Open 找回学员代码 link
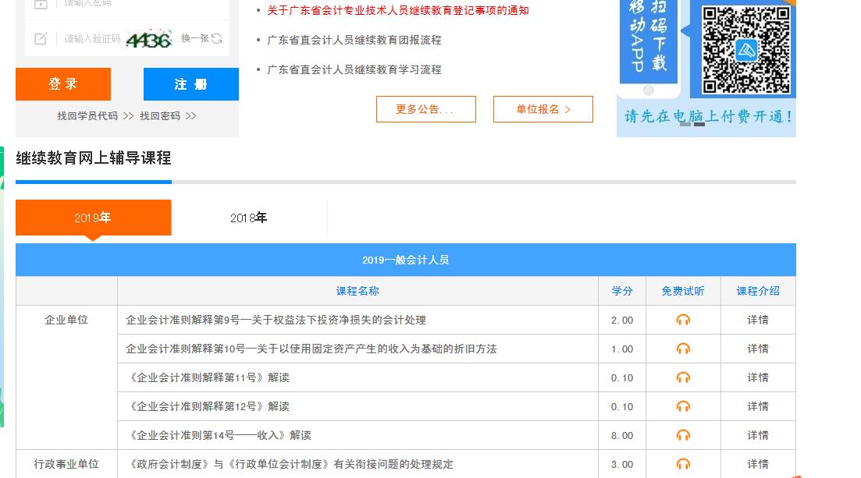861x478 pixels. click(x=87, y=115)
